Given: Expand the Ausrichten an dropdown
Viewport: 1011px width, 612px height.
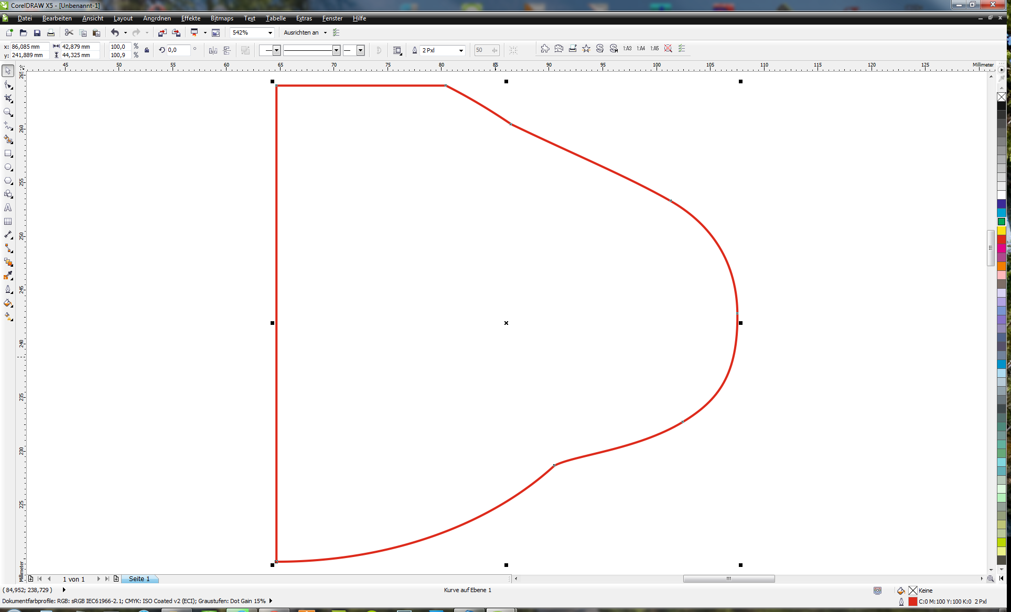Looking at the screenshot, I should (x=325, y=33).
